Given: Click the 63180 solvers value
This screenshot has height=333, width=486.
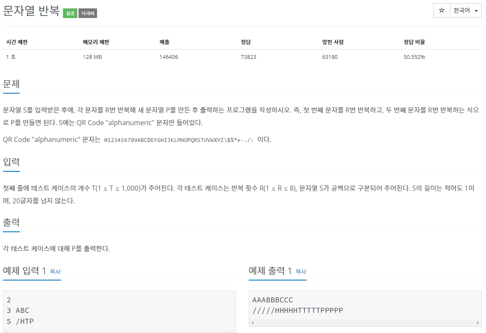Looking at the screenshot, I should pyautogui.click(x=330, y=57).
